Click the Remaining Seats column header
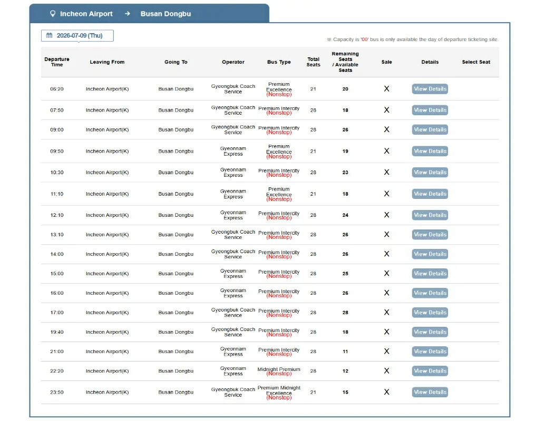Image resolution: width=535 pixels, height=421 pixels. [x=345, y=62]
